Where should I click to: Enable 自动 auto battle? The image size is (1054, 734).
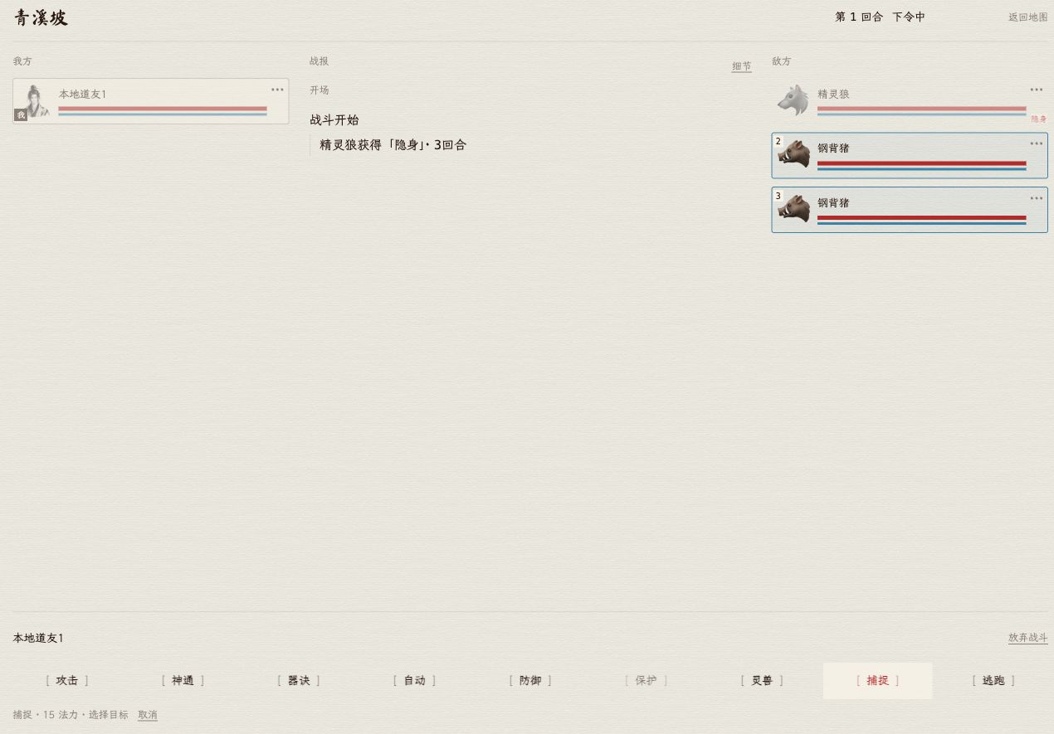click(414, 680)
